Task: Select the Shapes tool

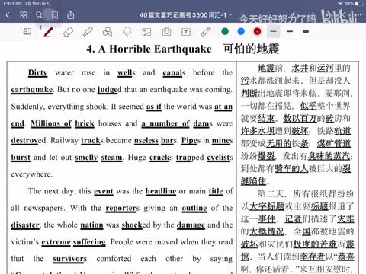Action: click(108, 32)
